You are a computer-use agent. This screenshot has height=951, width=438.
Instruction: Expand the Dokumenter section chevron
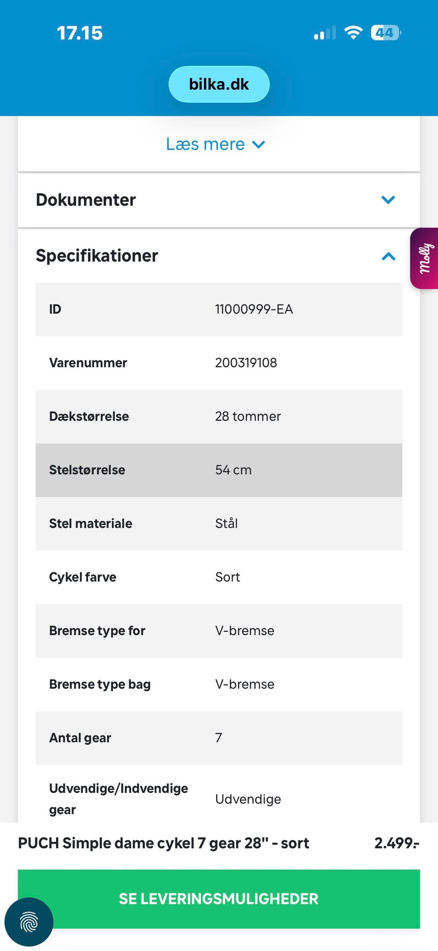[x=388, y=200]
